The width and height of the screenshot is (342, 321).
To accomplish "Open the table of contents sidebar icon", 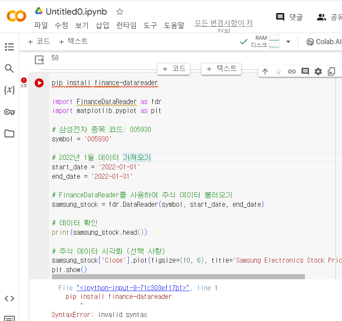I will click(x=9, y=47).
